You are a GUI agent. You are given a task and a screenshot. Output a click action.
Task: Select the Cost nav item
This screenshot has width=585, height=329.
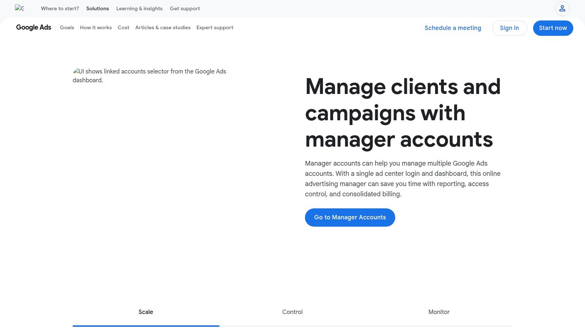pos(123,27)
